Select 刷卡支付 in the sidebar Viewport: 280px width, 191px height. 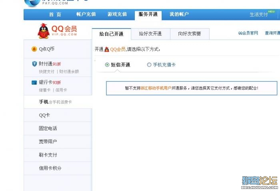pyautogui.click(x=58, y=155)
